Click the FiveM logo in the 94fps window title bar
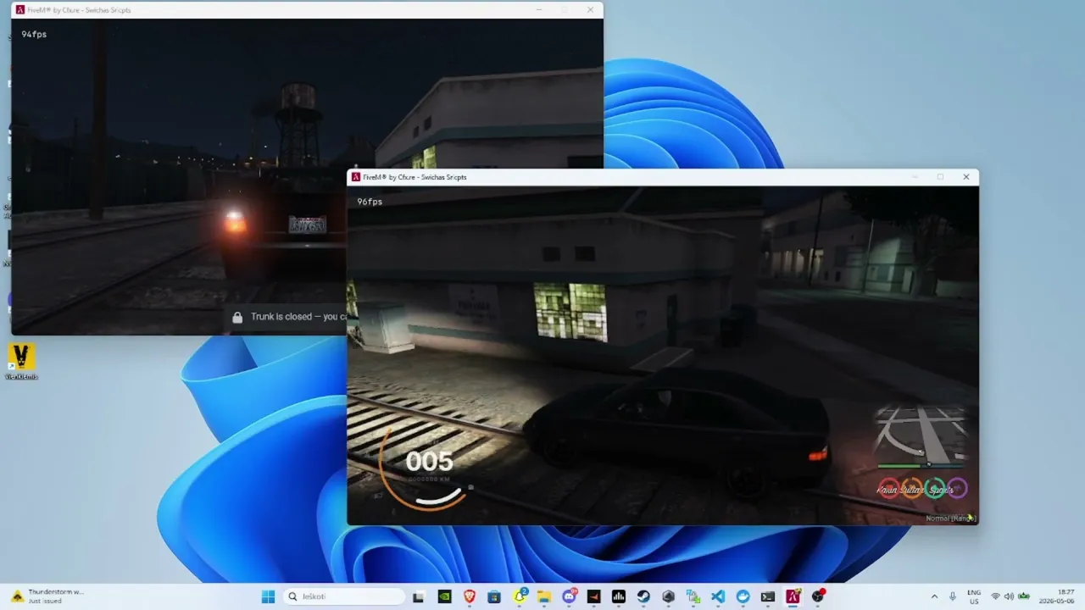The width and height of the screenshot is (1085, 610). (x=20, y=10)
